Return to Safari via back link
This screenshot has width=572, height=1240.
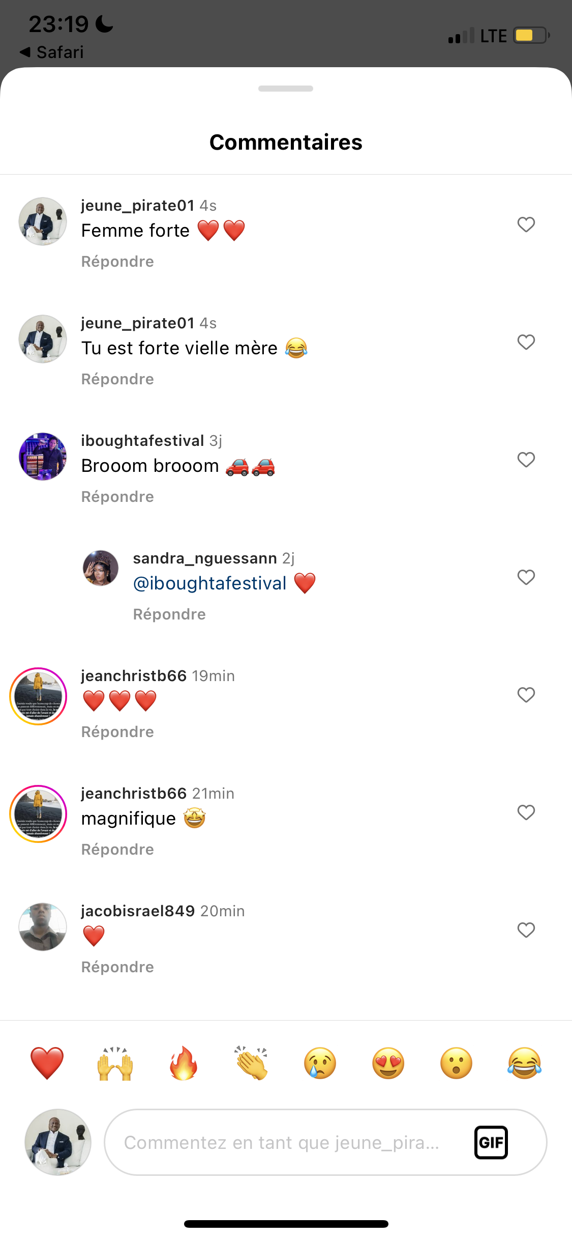(x=52, y=52)
